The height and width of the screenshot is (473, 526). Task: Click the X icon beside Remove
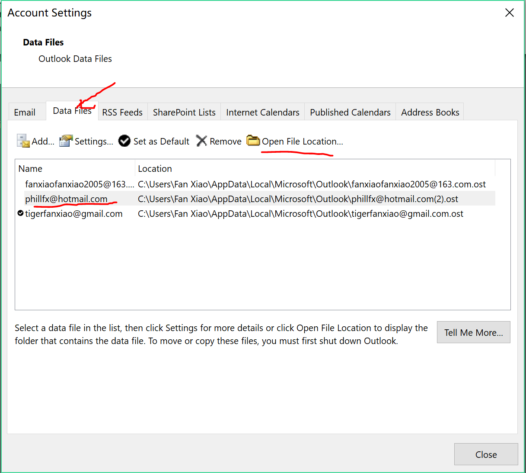[x=201, y=141]
